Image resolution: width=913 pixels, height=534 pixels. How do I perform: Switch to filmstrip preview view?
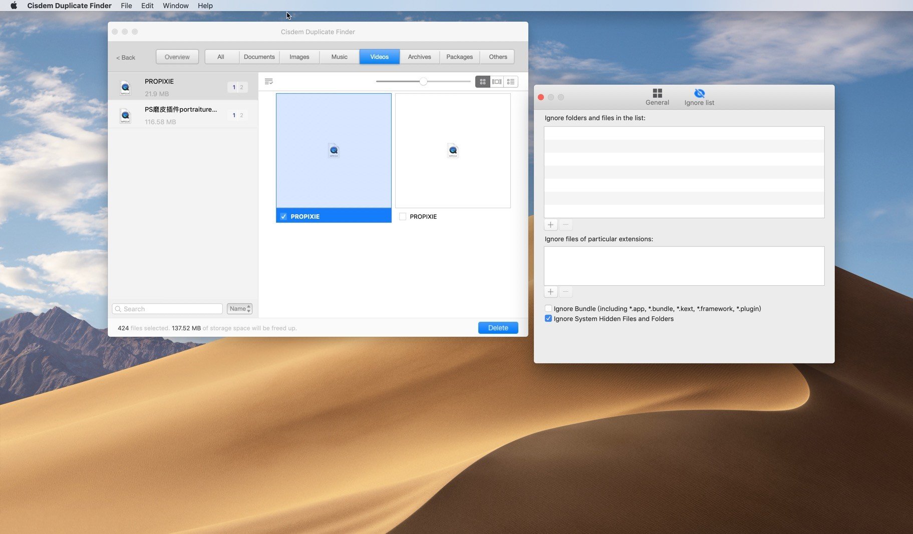click(497, 82)
